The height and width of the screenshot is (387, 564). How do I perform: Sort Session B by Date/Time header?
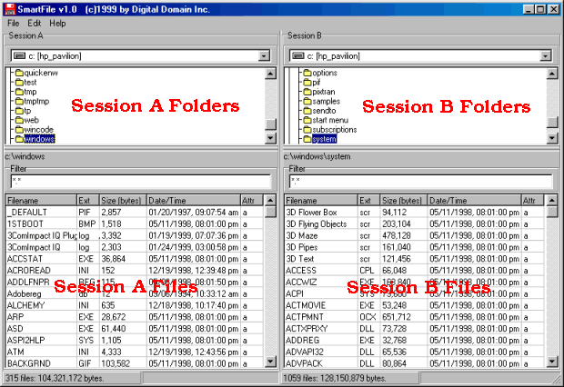(474, 201)
